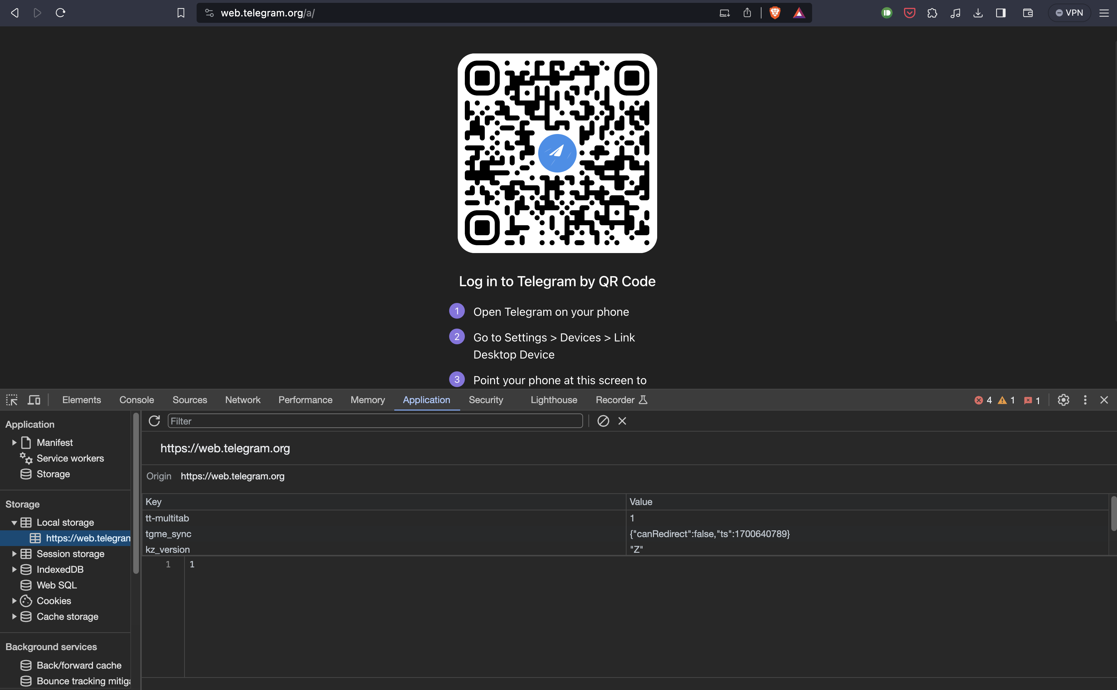
Task: Switch to the Console tab
Action: pos(136,400)
